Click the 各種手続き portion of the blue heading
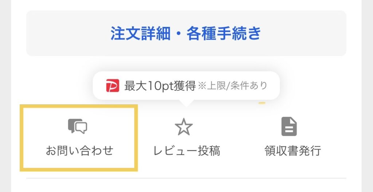Viewport: 373px width, 192px height. point(224,34)
